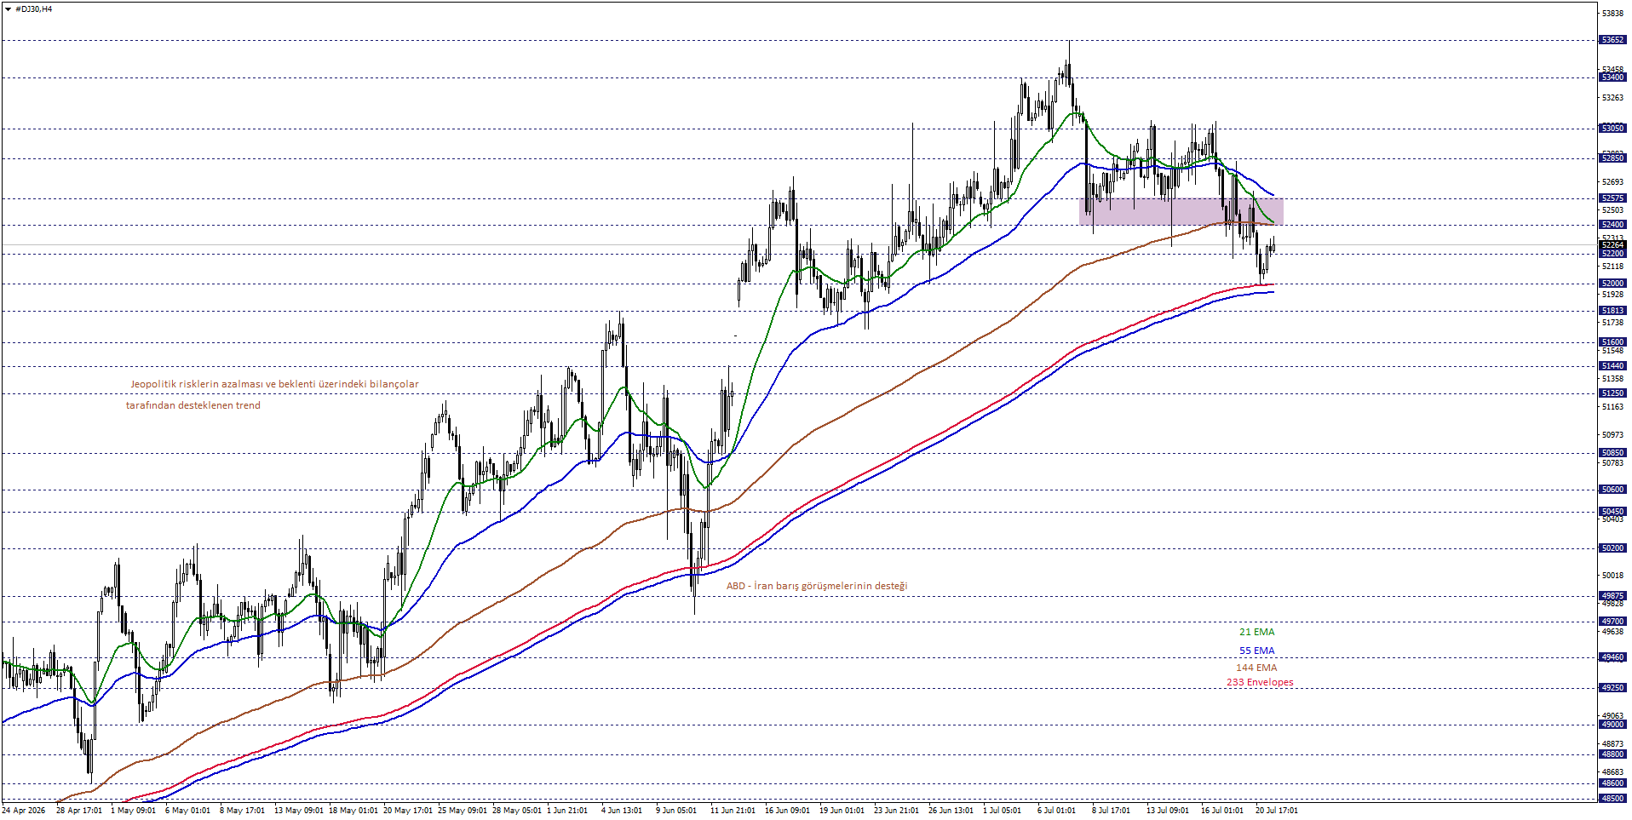This screenshot has width=1632, height=820.
Task: Click the small triangle beside #DJ30,H4
Action: tap(8, 9)
